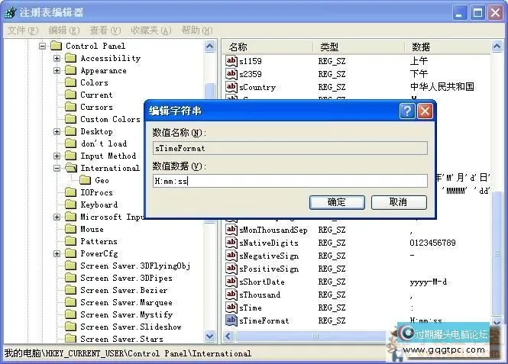
Task: Click the sTime value icon
Action: pos(231,307)
